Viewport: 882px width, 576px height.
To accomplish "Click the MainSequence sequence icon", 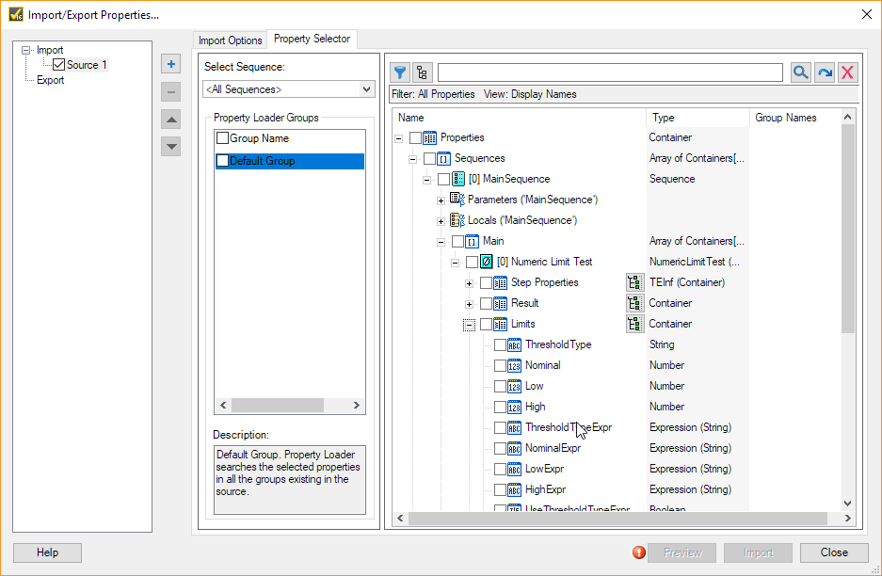I will coord(458,179).
